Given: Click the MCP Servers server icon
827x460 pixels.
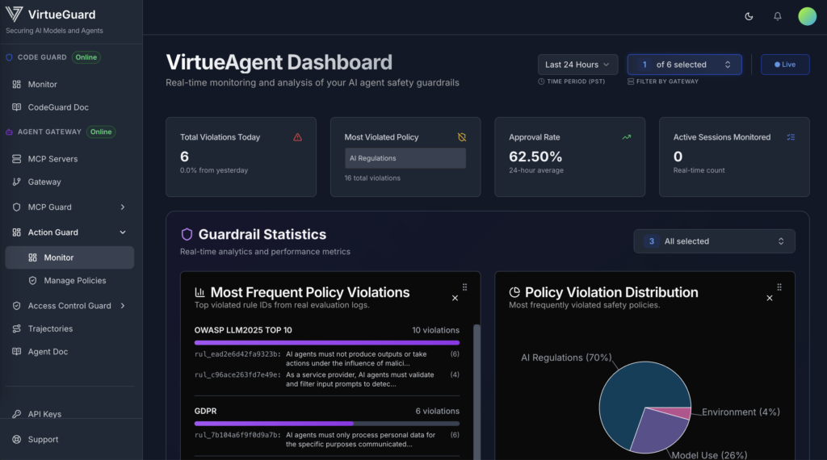Looking at the screenshot, I should pos(16,159).
